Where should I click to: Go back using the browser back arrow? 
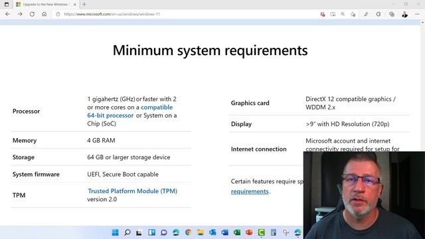point(7,14)
